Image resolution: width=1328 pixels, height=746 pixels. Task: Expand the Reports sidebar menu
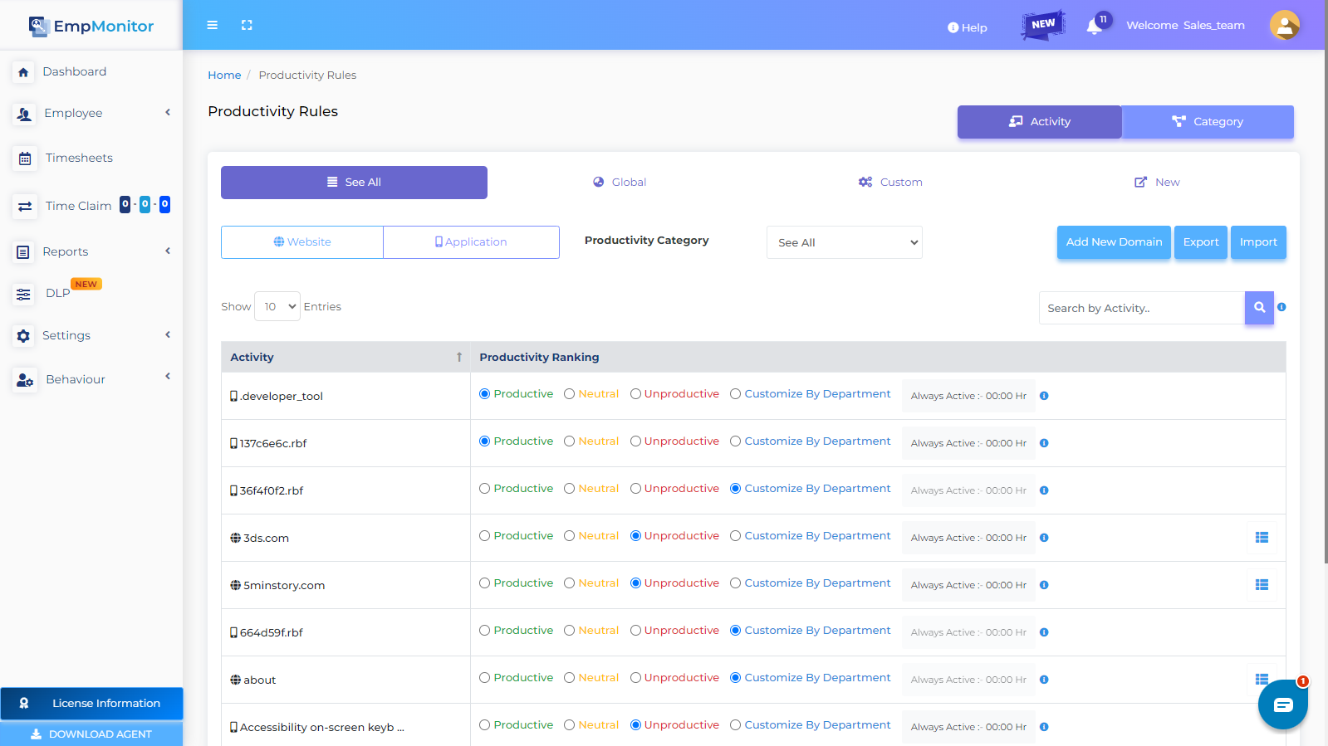tap(91, 251)
